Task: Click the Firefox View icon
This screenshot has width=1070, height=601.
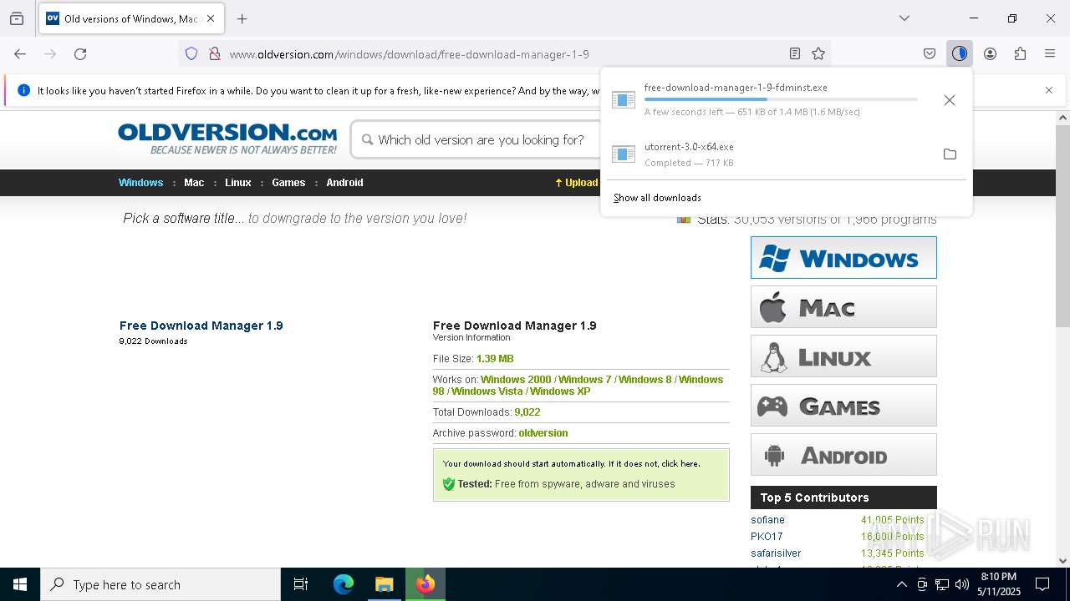Action: click(17, 18)
